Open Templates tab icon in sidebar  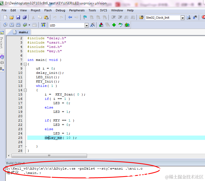(2, 69)
